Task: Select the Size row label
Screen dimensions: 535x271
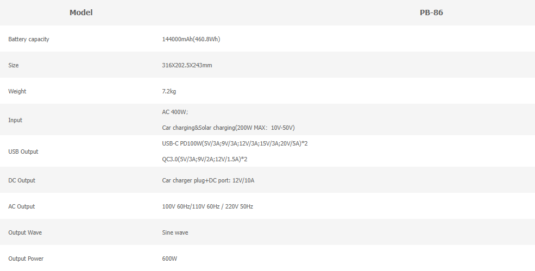Action: click(x=14, y=65)
